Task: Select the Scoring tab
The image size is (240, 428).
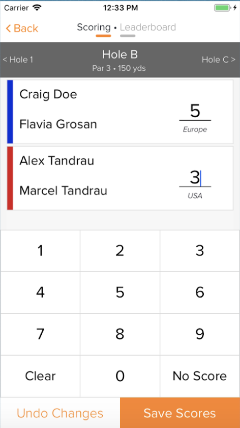Action: coord(94,28)
